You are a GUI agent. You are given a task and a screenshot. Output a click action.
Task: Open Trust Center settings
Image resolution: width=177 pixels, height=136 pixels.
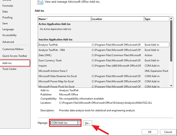[9, 69]
